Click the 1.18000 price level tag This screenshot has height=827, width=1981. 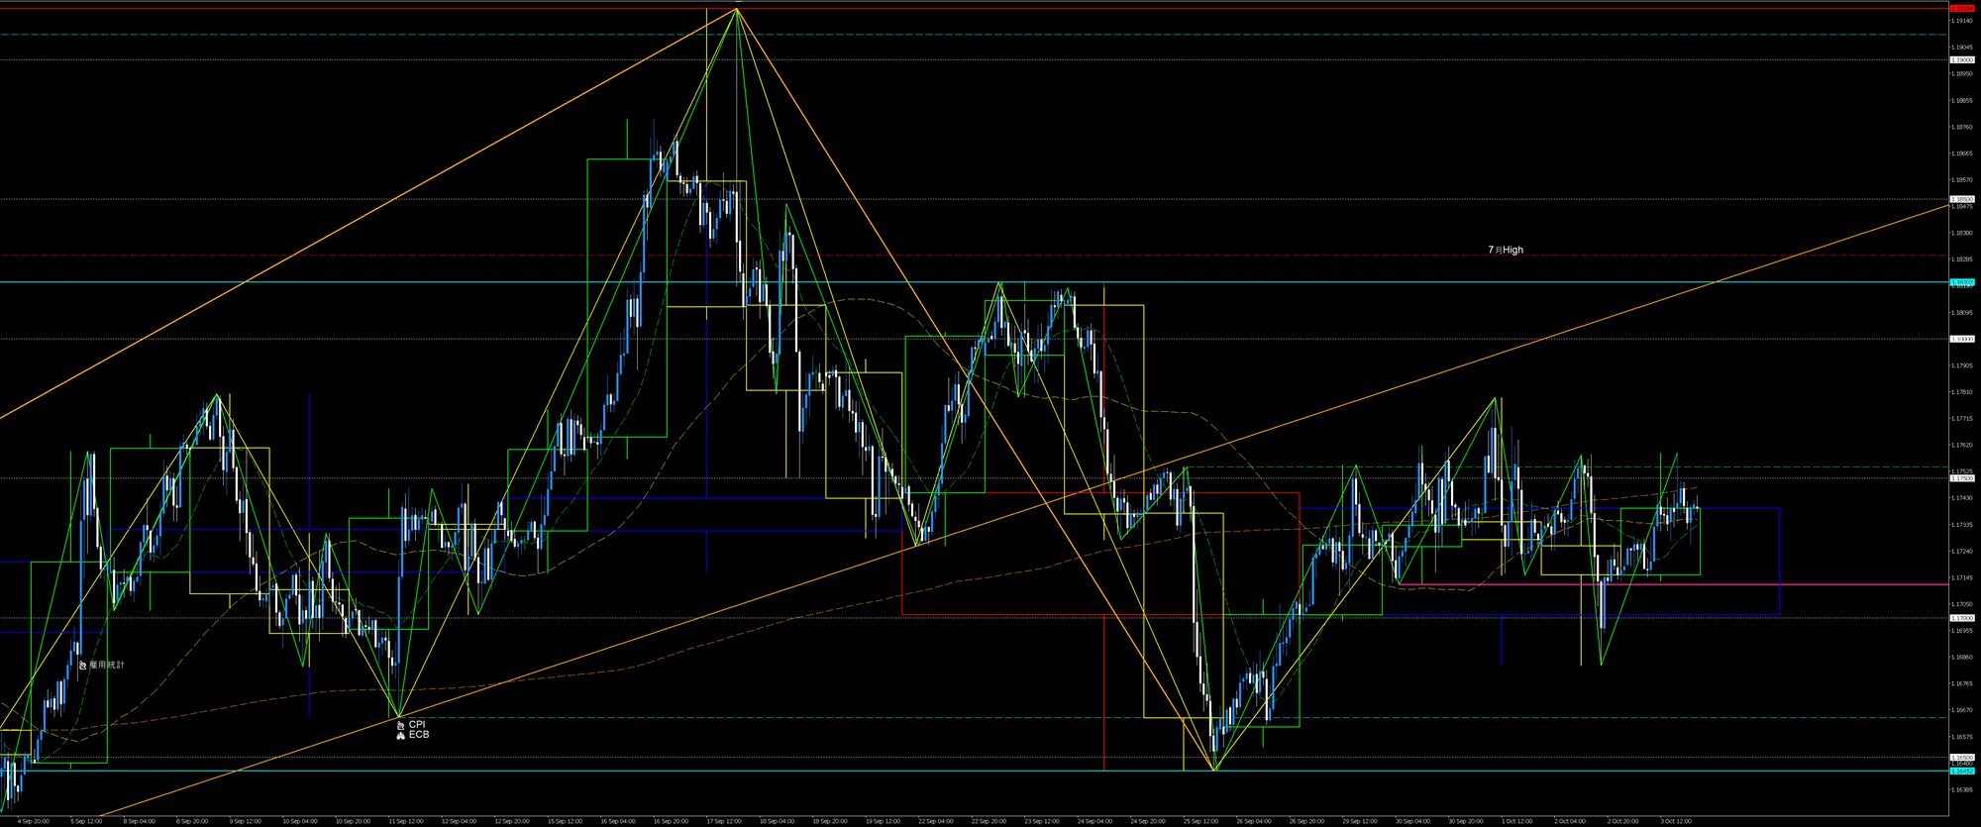[1962, 339]
